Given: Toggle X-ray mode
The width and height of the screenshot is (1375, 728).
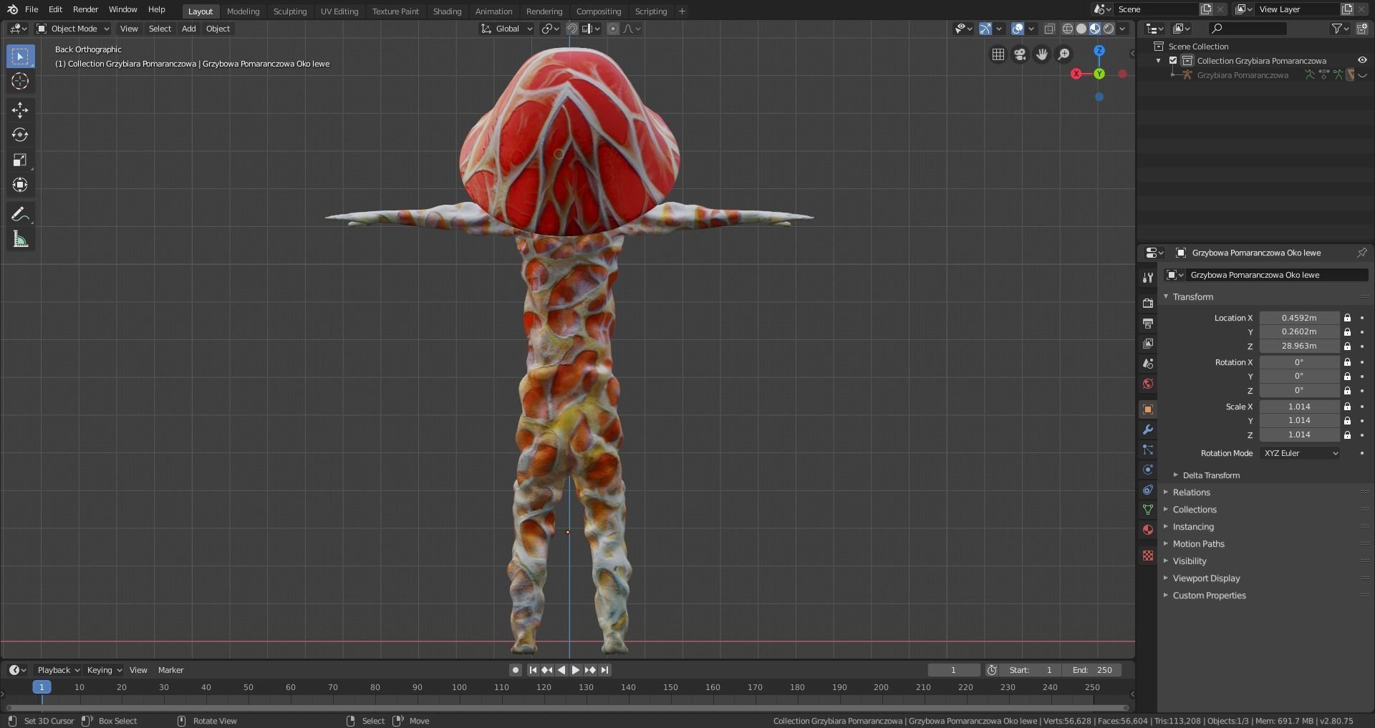Looking at the screenshot, I should (1049, 29).
